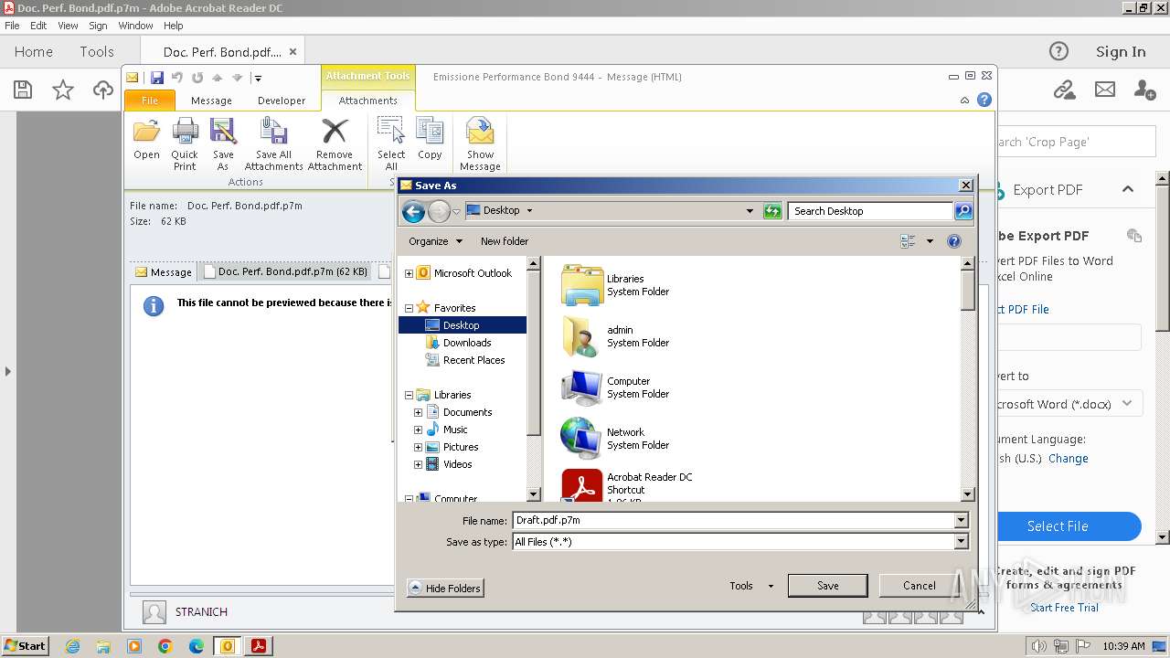The image size is (1170, 658).
Task: Click the Message tab in attachment bar
Action: (164, 271)
